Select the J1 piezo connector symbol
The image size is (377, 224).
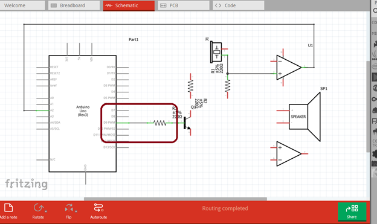pyautogui.click(x=216, y=52)
